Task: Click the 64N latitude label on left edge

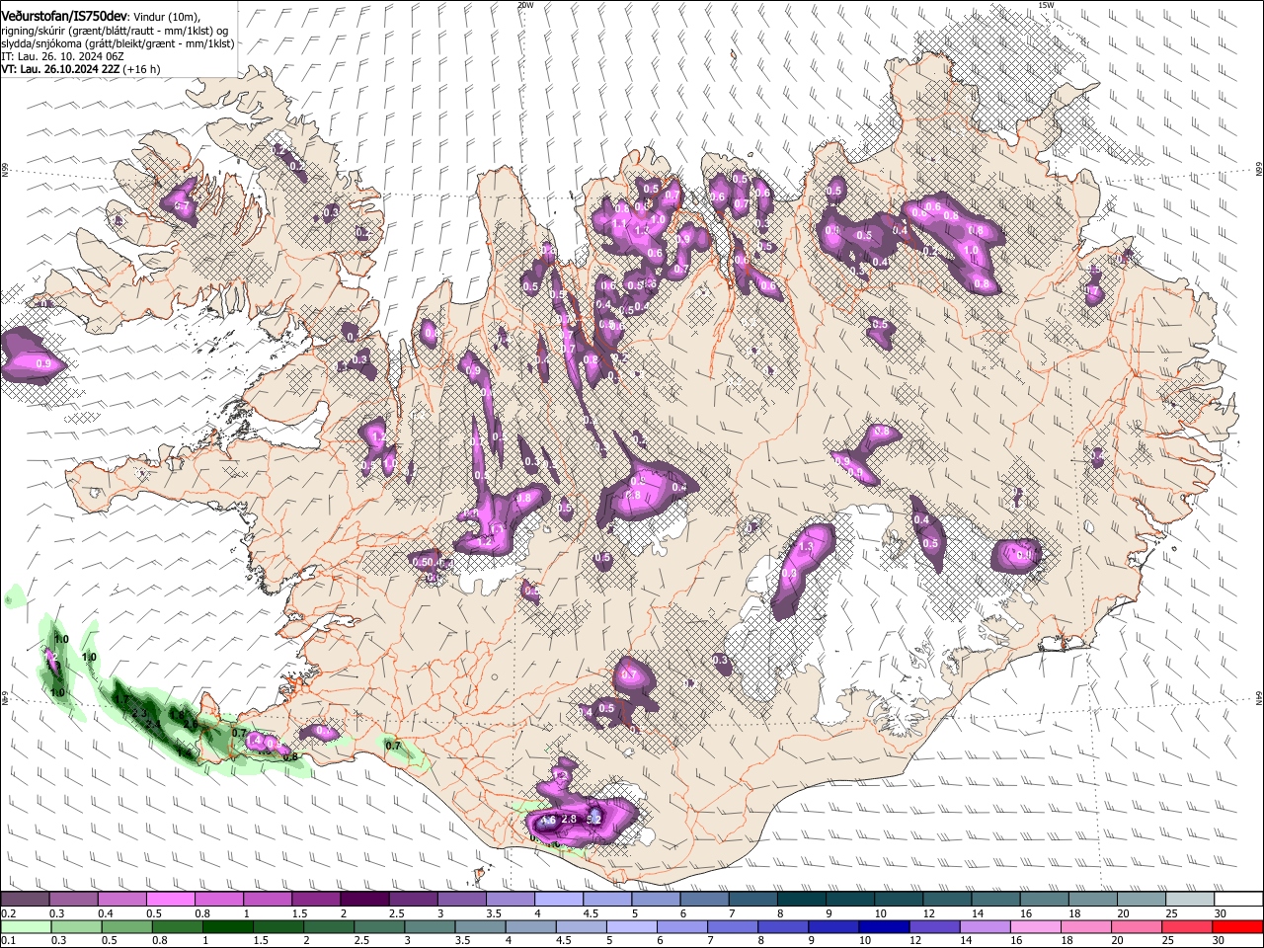Action: click(x=5, y=698)
